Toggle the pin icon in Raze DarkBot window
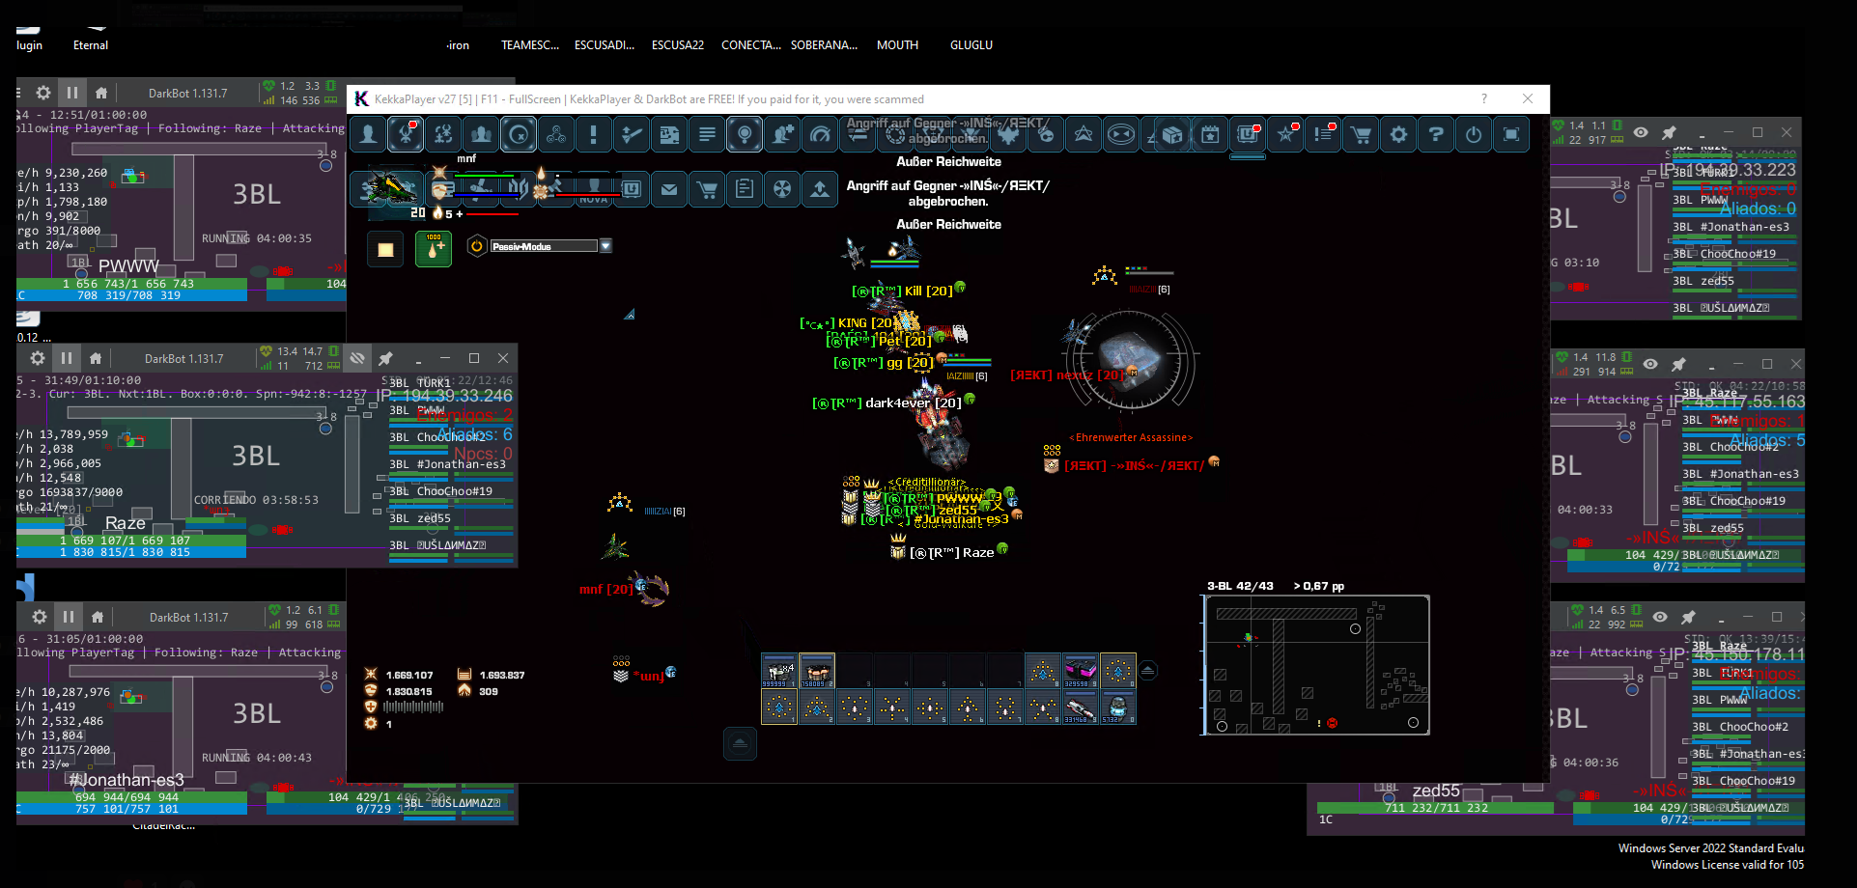1857x888 pixels. tap(385, 358)
